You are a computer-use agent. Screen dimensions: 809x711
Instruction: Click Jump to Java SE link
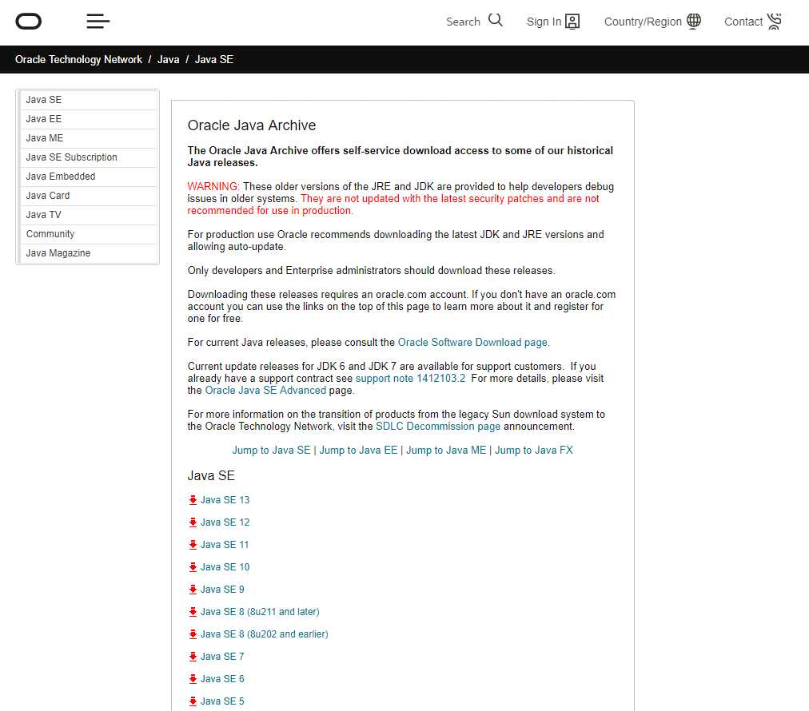pyautogui.click(x=271, y=450)
